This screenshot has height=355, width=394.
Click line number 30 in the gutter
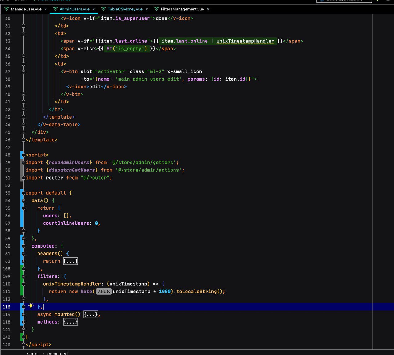pyautogui.click(x=8, y=18)
